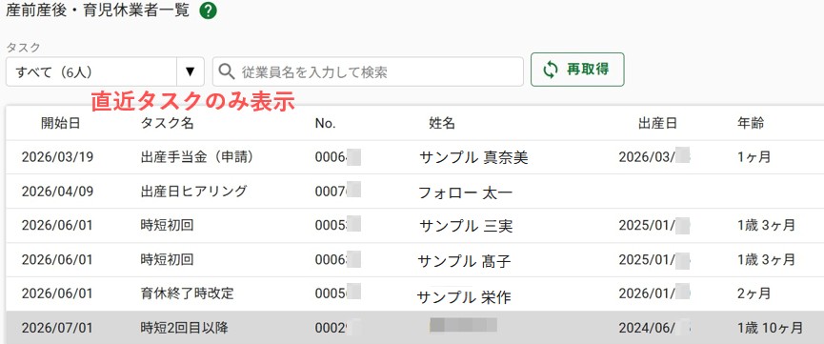This screenshot has height=344, width=824.
Task: Click the refresh arrows icon on 再取得
Action: click(x=550, y=70)
